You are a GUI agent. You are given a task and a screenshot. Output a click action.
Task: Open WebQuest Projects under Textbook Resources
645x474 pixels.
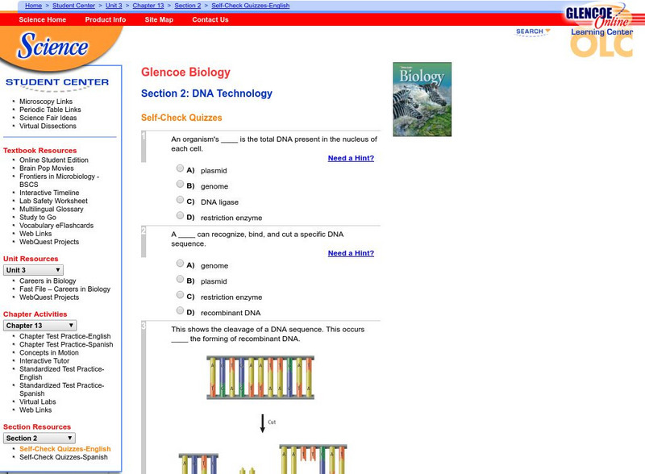(x=49, y=242)
